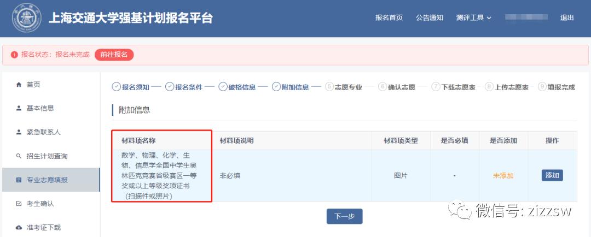591x237 pixels.
Task: Click the 招生计划查询 search icon
Action: (x=19, y=156)
